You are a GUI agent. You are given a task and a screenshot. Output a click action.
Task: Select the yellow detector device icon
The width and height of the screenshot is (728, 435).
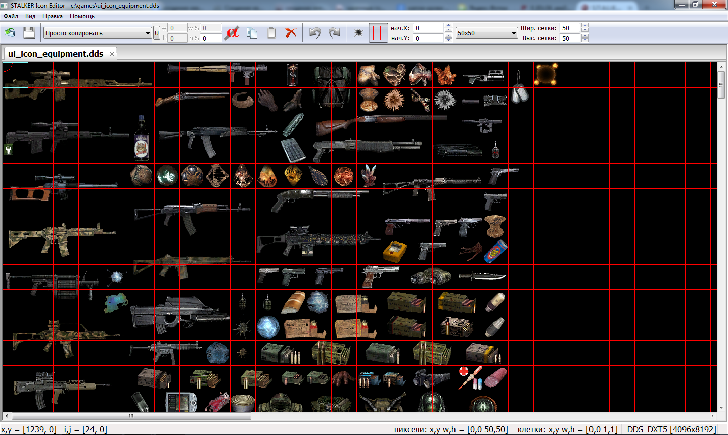(x=395, y=251)
